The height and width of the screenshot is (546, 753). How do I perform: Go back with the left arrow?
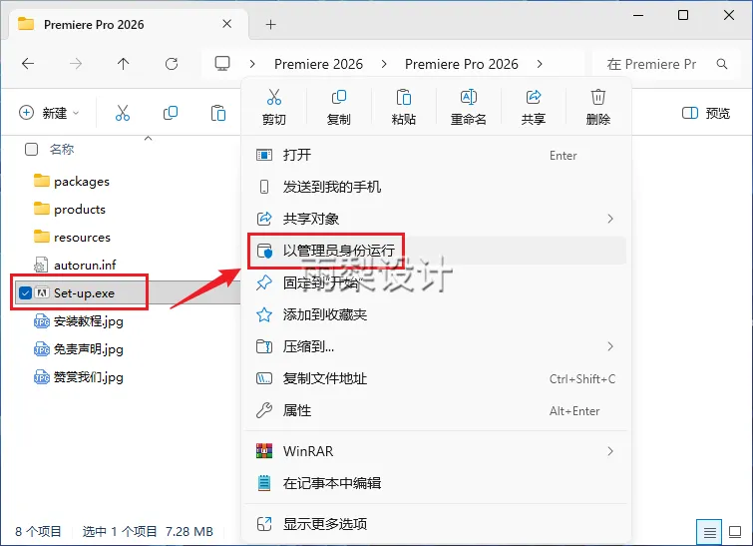pyautogui.click(x=28, y=64)
